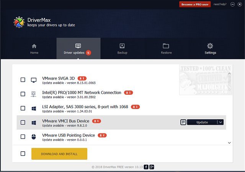Click the Driver updates monitor icon

(78, 46)
